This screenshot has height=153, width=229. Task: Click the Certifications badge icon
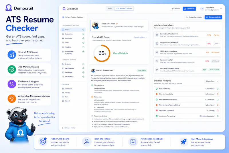pyautogui.click(x=63, y=68)
